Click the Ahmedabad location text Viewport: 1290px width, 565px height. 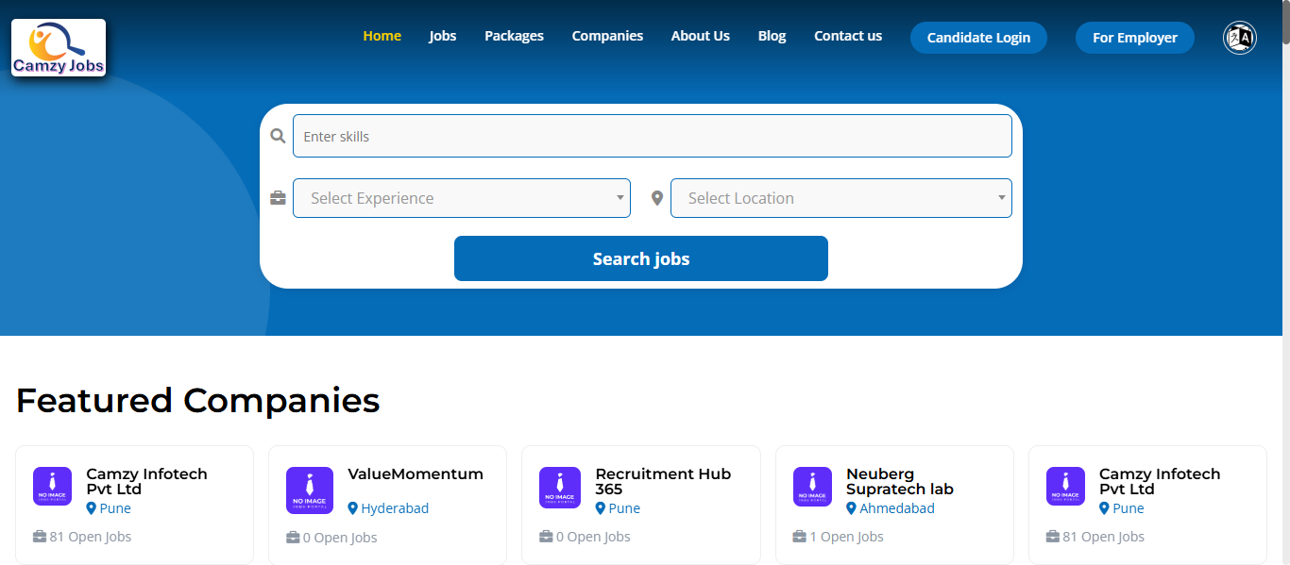pyautogui.click(x=897, y=508)
